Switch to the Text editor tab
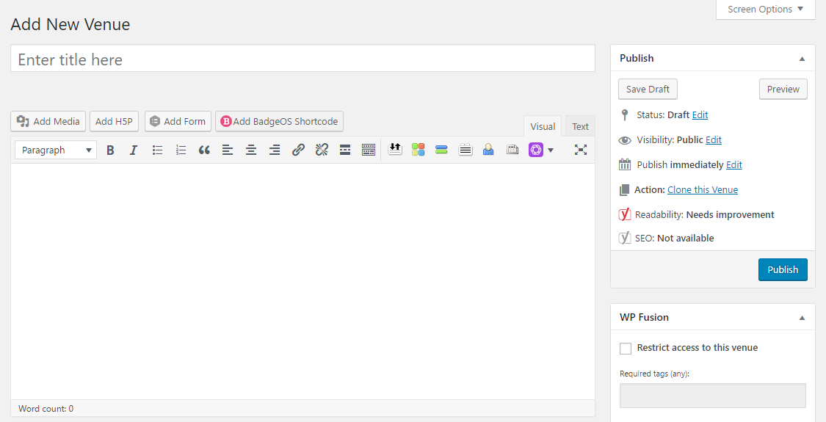Screen dimensions: 826x422 580,126
